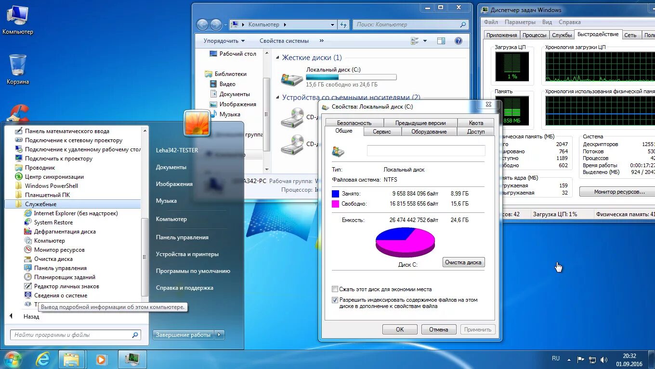Click the C: drive capacity bar in Explorer
Viewport: 655px width, 369px height.
point(351,77)
